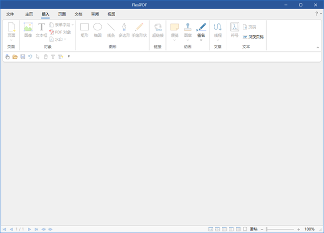The image size is (324, 233).
Task: Collapse the ribbon with the chevron arrow
Action: (318, 47)
